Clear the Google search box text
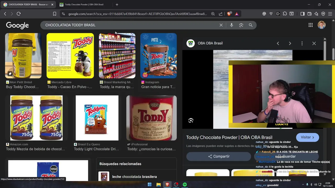 [x=221, y=25]
